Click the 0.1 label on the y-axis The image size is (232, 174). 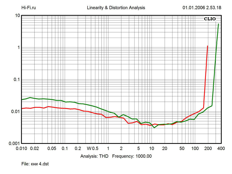17,79
